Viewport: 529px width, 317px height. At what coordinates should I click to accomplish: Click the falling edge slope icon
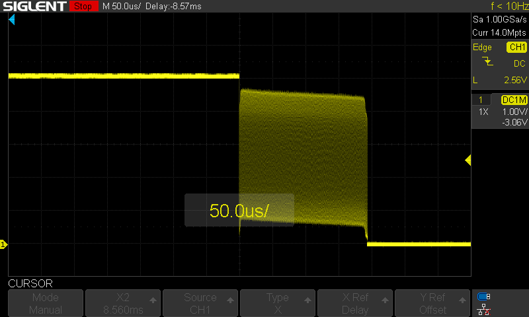tap(487, 61)
